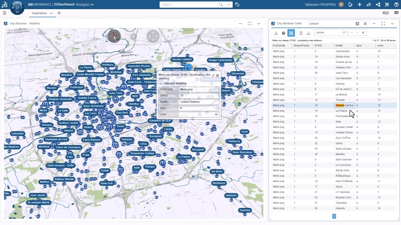Open the search options dropdown arrow
This screenshot has height=225, width=401.
click(228, 5)
